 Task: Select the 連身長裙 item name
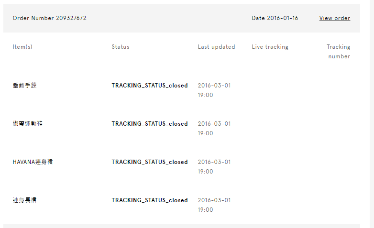pos(24,200)
